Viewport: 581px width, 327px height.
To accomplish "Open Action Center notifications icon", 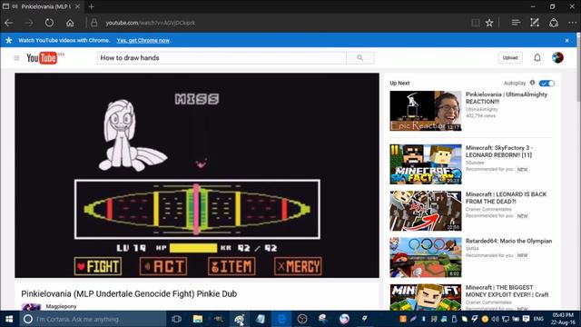I will [526, 319].
